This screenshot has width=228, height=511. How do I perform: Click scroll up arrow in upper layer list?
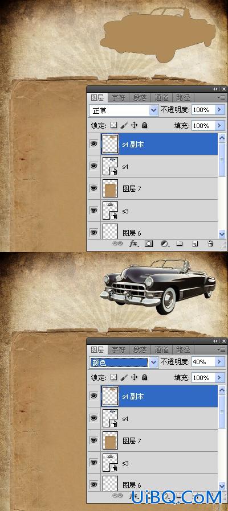pyautogui.click(x=222, y=138)
